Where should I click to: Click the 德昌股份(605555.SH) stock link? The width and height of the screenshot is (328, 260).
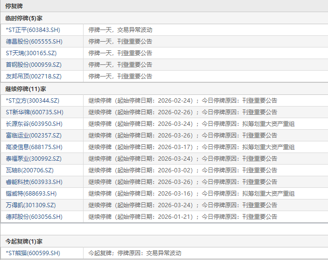(x=34, y=42)
